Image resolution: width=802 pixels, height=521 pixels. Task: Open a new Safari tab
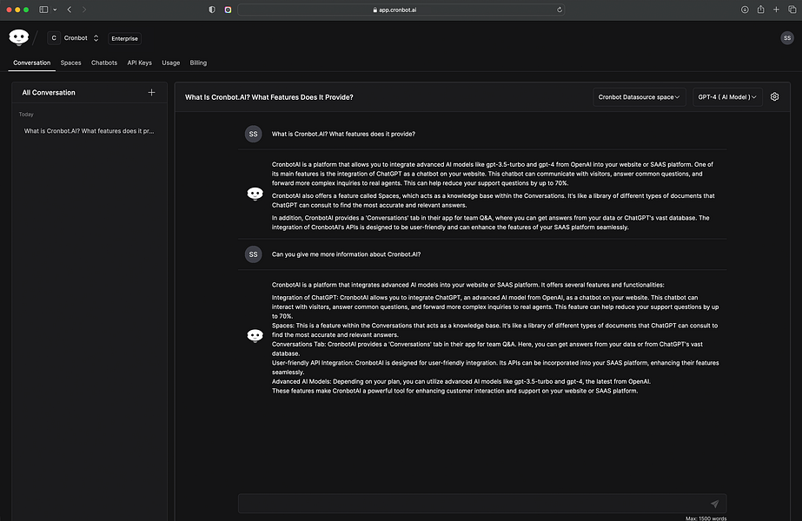point(776,10)
